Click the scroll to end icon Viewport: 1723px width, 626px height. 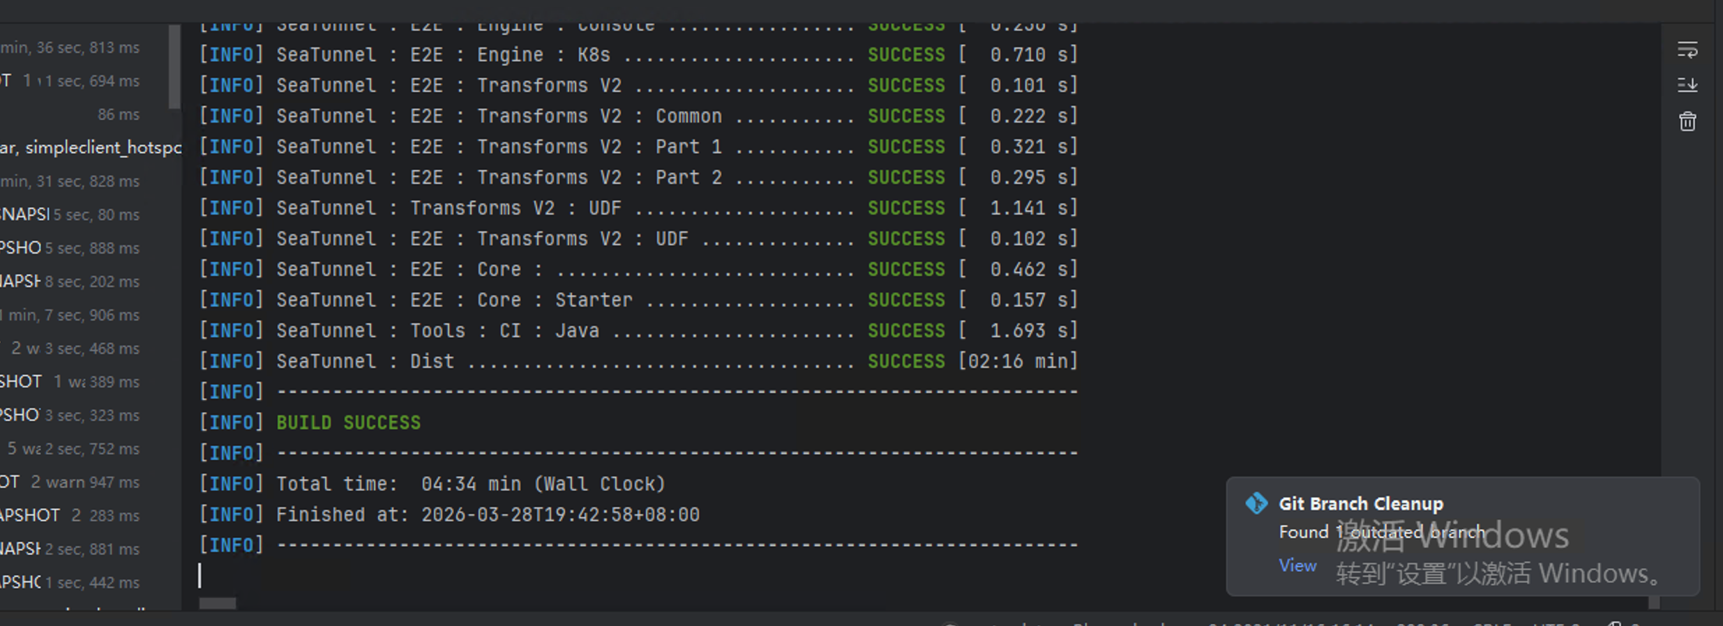[1687, 85]
